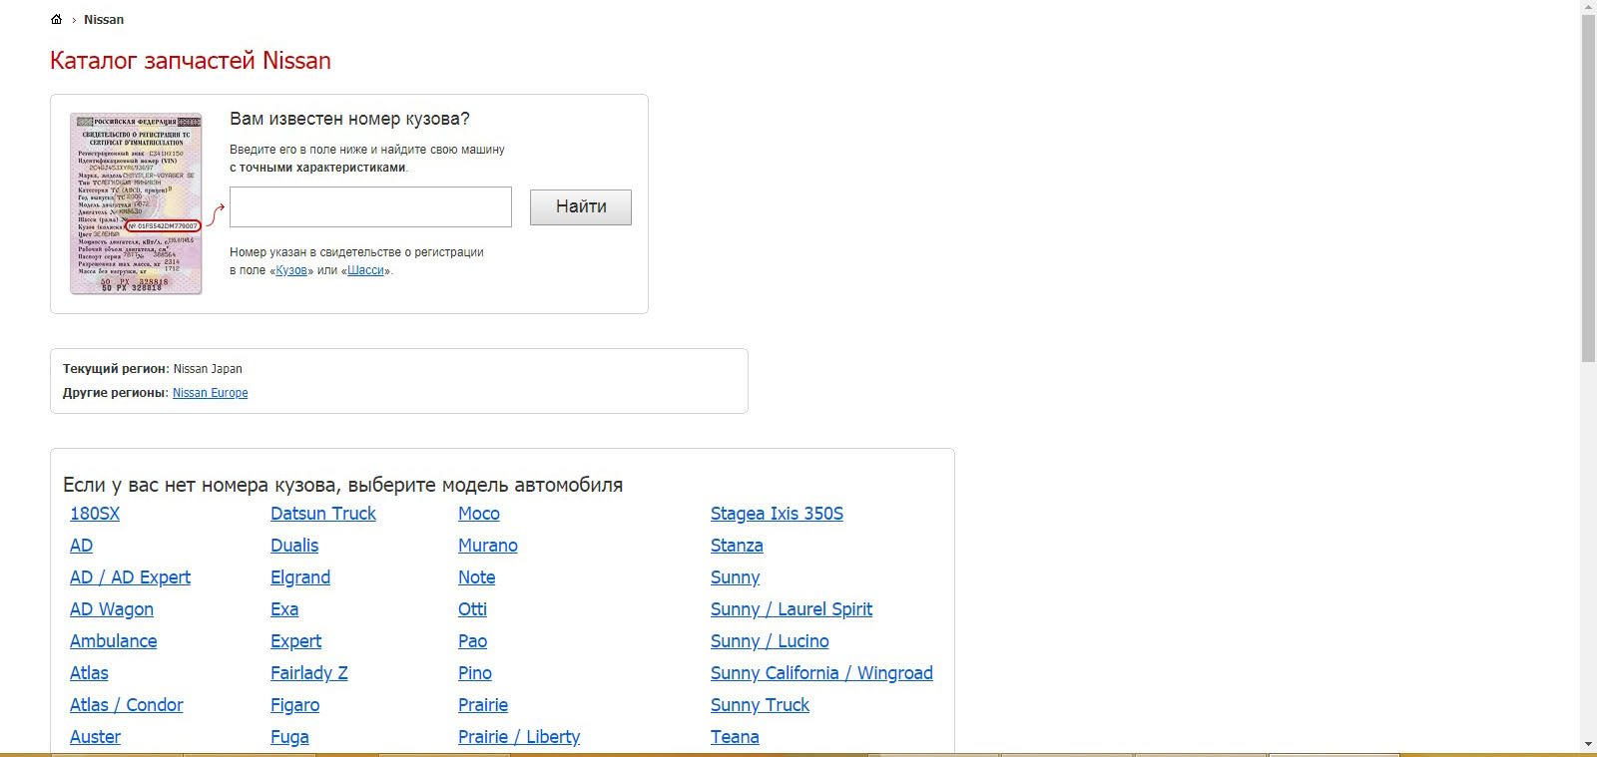Switch region to Nissan Europe
The width and height of the screenshot is (1597, 757).
[211, 393]
